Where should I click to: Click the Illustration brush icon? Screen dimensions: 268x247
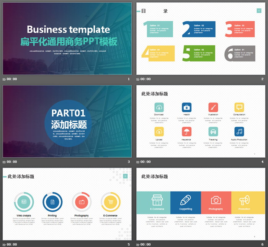[213, 107]
